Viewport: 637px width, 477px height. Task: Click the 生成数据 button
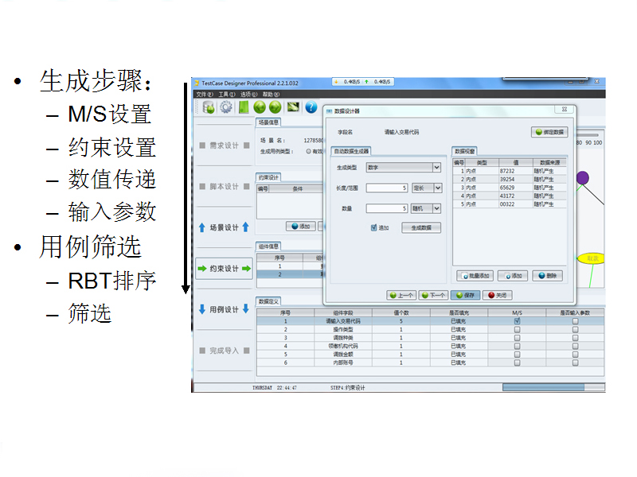click(x=421, y=227)
